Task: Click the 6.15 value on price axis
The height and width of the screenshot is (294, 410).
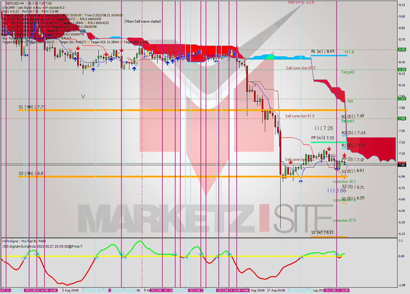Action: tap(402, 234)
